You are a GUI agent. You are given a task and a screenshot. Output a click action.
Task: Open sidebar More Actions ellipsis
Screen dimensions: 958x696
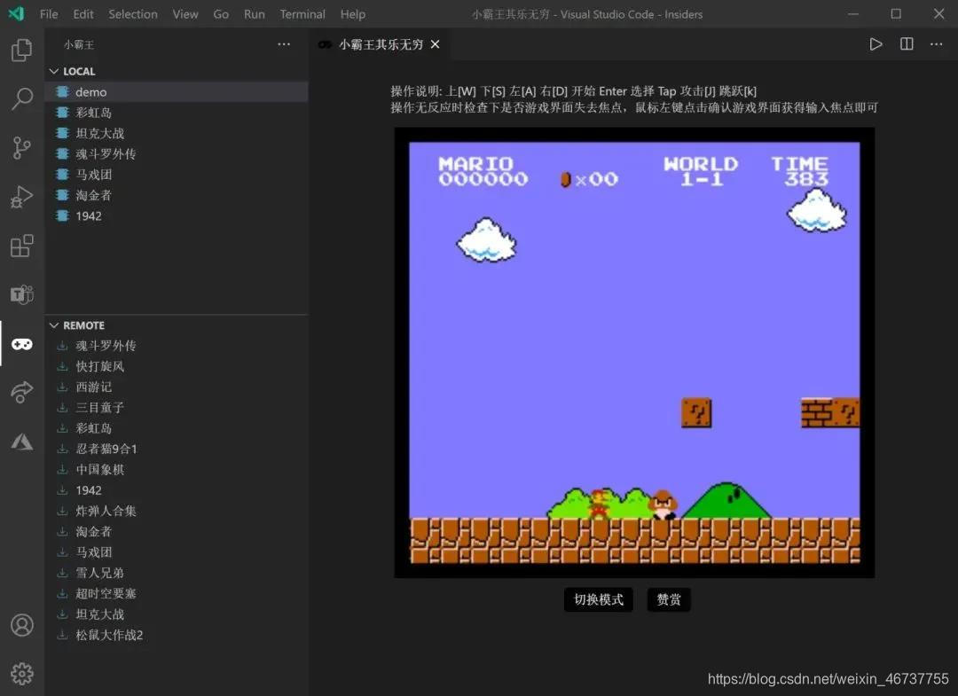(x=284, y=44)
